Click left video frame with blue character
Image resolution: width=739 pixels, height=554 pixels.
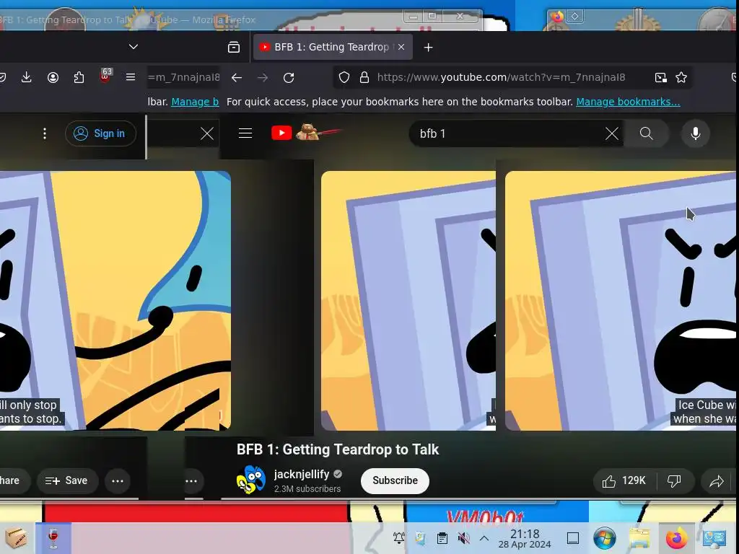pyautogui.click(x=115, y=301)
